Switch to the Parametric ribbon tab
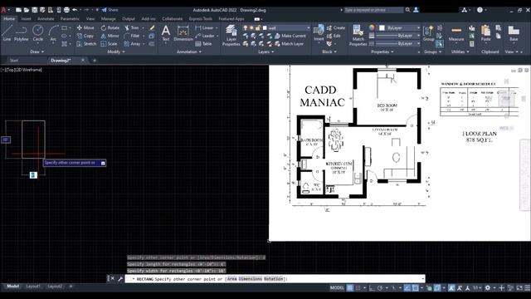This screenshot has width=531, height=299. click(70, 18)
